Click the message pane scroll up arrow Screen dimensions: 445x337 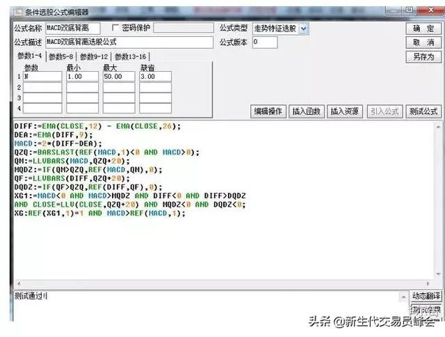[403, 297]
